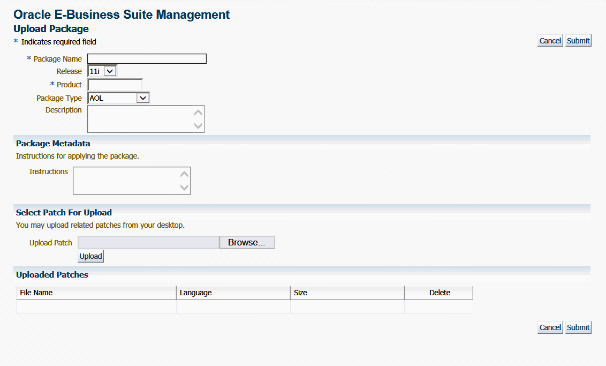Click the Description box scroll up arrow

click(198, 113)
